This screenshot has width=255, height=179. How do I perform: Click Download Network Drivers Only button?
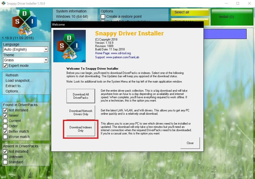pos(81,112)
